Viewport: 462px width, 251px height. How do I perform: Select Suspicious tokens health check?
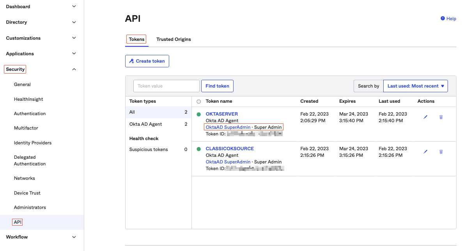(x=158, y=149)
